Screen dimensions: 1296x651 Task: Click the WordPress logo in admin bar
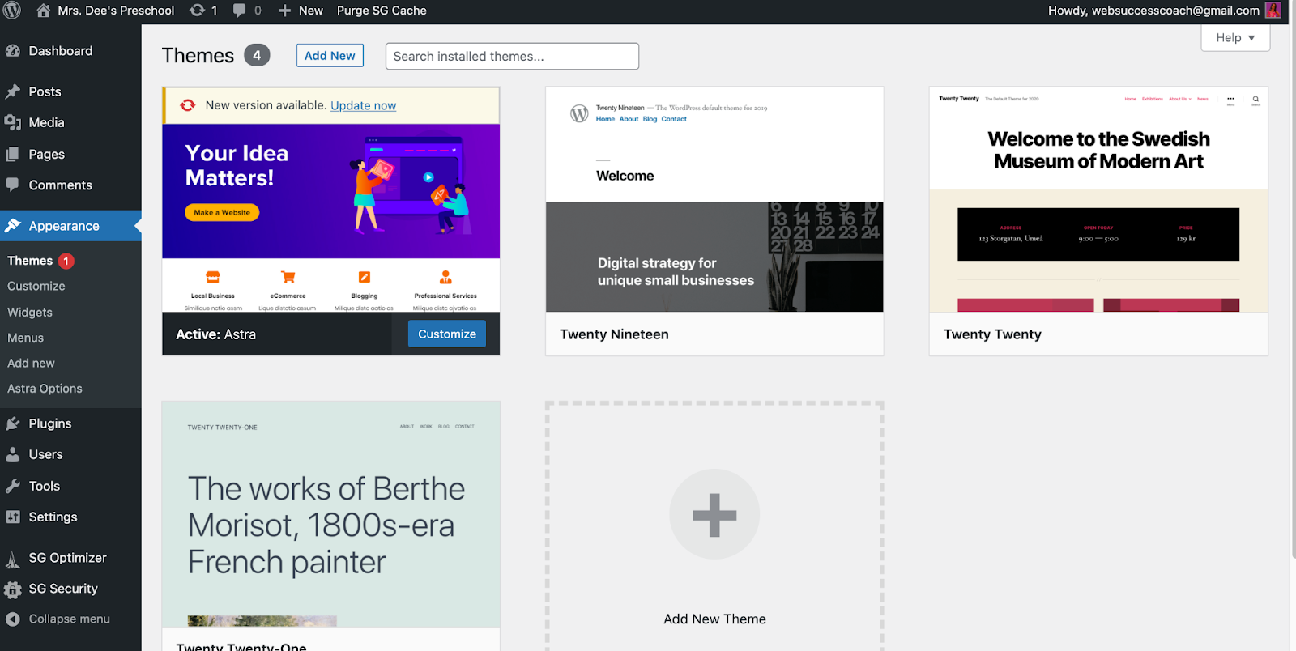pyautogui.click(x=12, y=11)
